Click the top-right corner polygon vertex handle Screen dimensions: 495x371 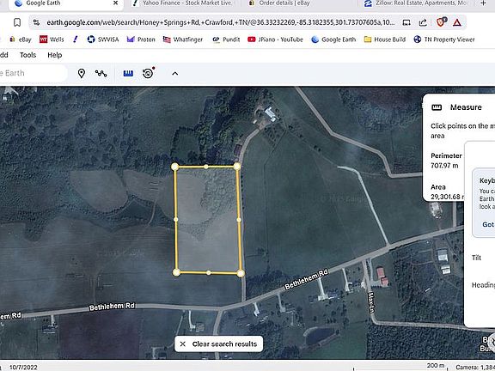point(237,167)
